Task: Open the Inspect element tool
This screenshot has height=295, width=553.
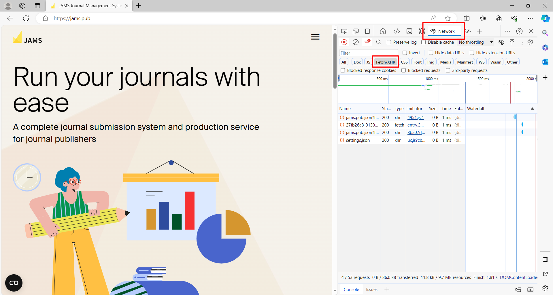Action: [x=344, y=31]
